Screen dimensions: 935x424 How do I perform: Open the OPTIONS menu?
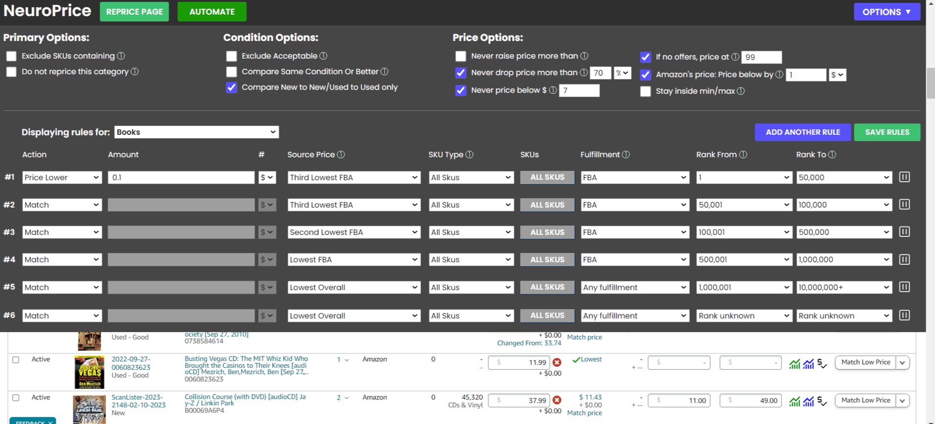coord(887,12)
